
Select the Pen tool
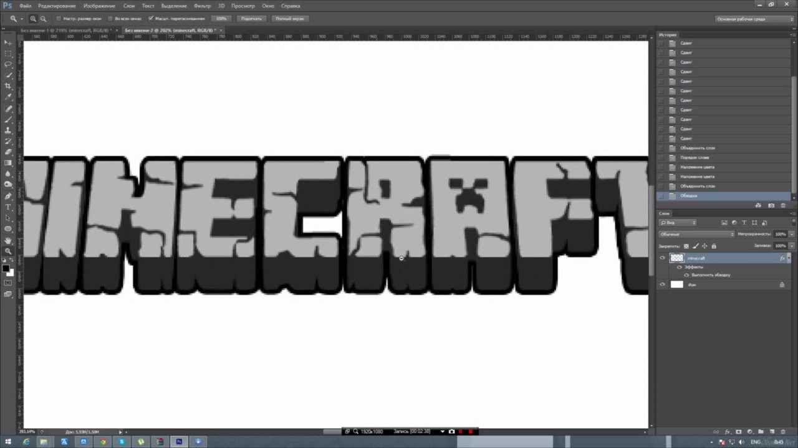click(x=8, y=197)
